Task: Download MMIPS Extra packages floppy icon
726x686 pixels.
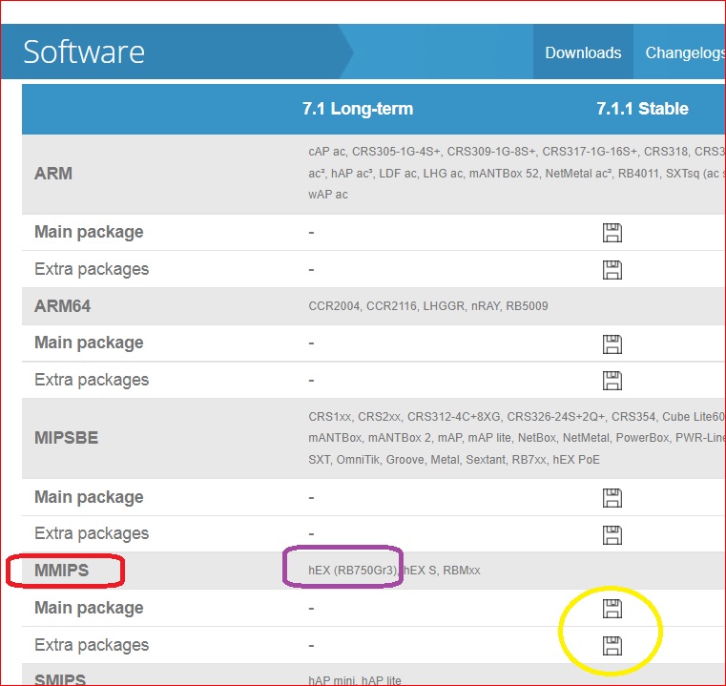Action: coord(612,646)
